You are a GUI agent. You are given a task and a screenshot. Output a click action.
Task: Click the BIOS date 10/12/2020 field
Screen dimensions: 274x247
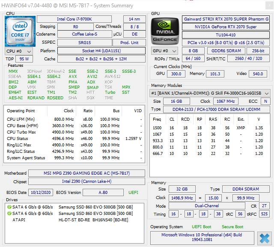click(41, 193)
